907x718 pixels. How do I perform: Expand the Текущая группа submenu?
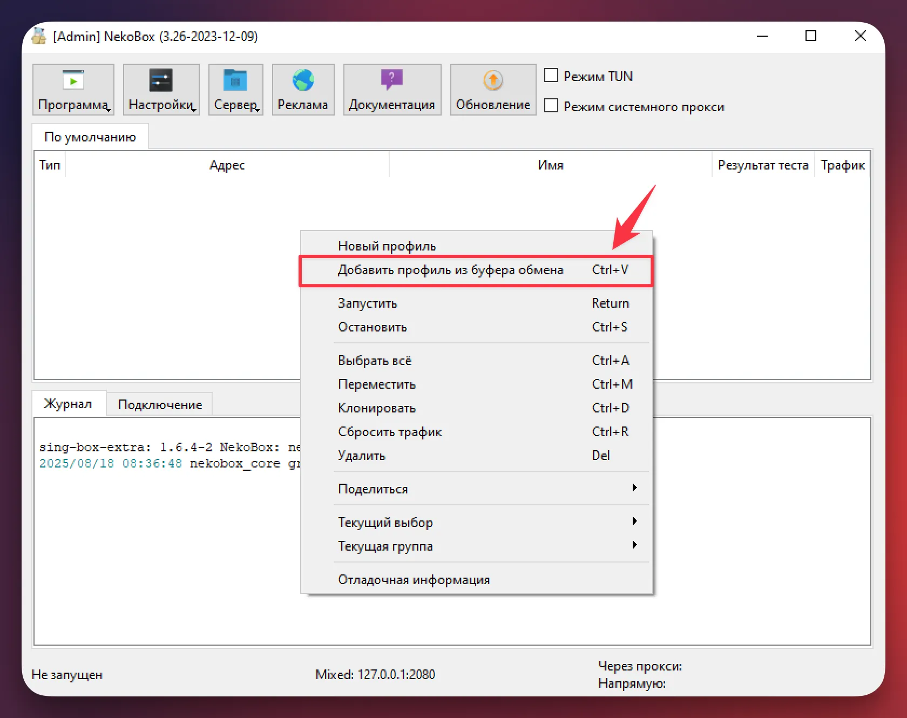pyautogui.click(x=477, y=546)
